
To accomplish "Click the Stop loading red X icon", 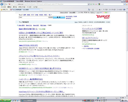I will 96,4.
